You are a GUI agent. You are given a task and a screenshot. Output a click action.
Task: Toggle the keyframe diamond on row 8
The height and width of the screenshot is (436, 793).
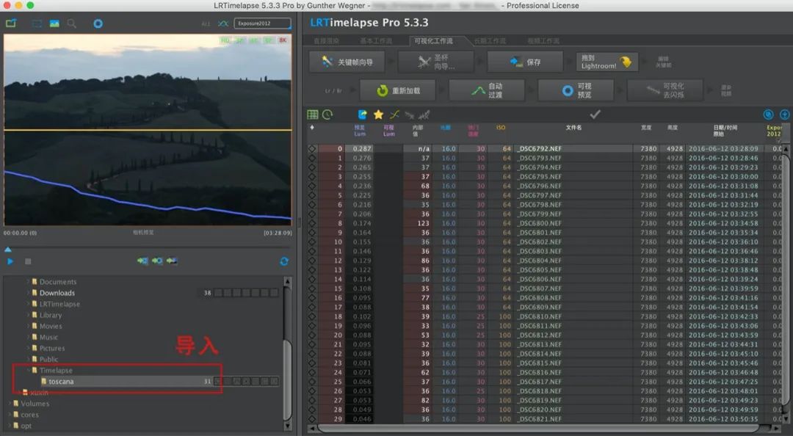pos(312,223)
